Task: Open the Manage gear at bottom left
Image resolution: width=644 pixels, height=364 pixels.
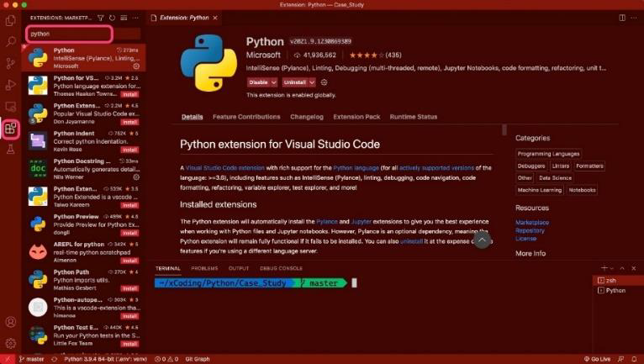Action: coord(11,343)
